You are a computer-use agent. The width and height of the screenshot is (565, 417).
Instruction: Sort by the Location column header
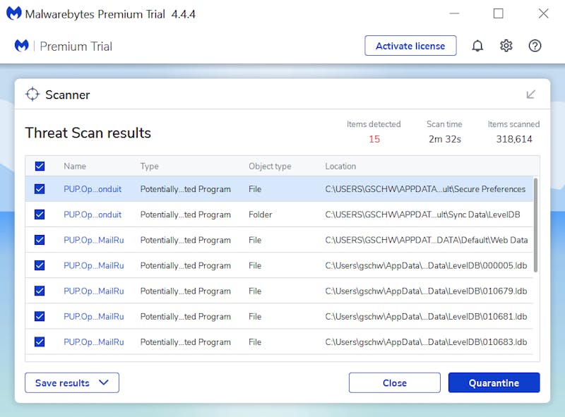tap(340, 166)
